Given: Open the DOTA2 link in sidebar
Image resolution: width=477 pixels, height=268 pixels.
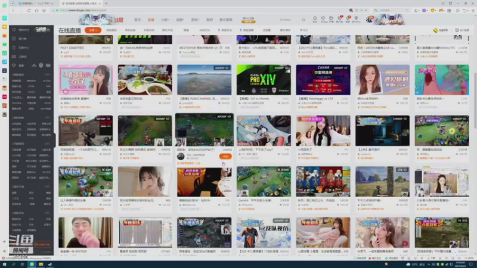Looking at the screenshot, I should point(47,81).
